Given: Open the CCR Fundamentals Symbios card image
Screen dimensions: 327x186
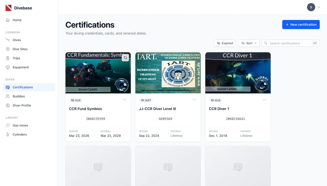Looking at the screenshot, I should tap(98, 73).
